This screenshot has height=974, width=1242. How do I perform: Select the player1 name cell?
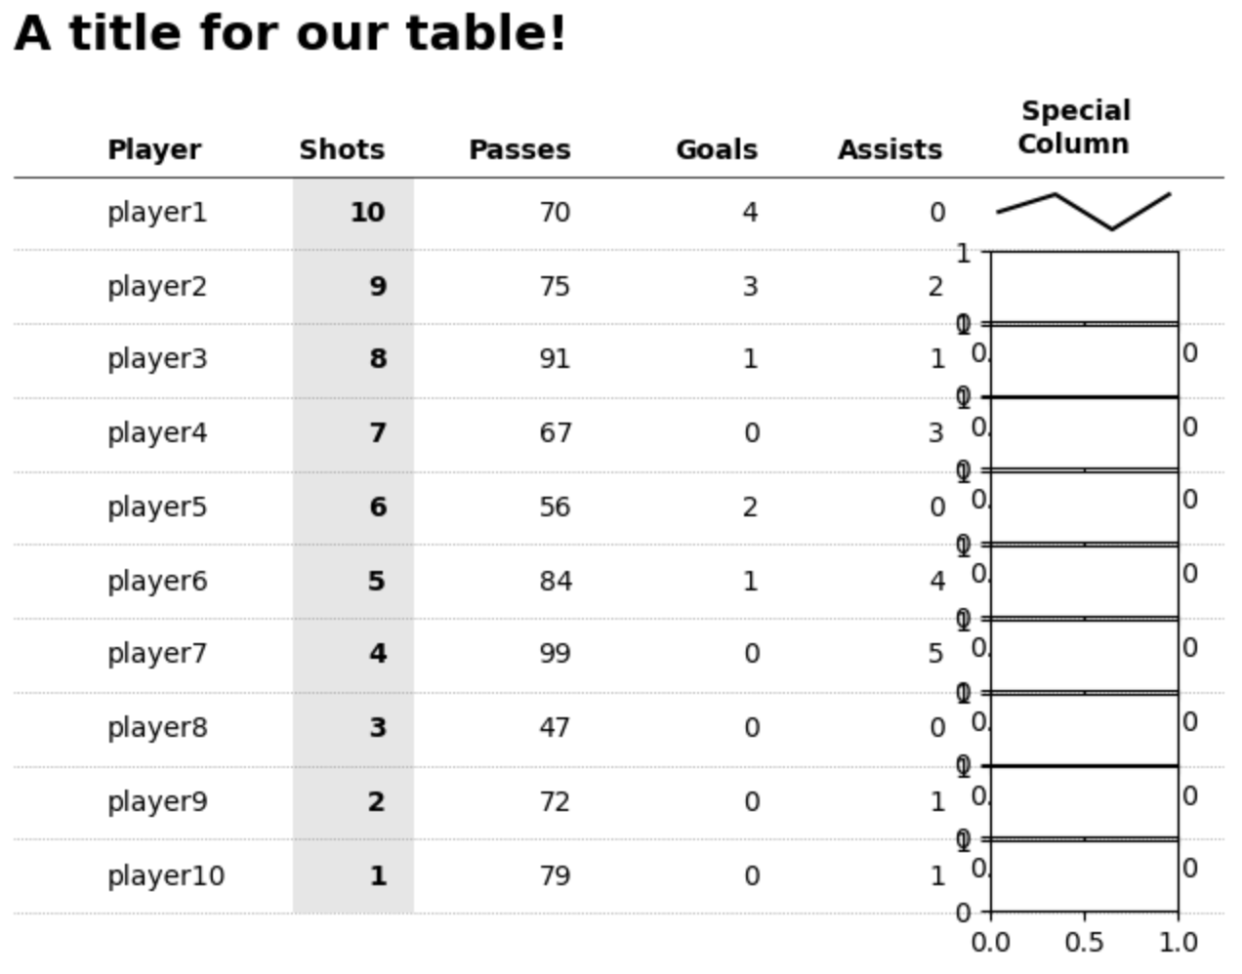coord(157,213)
